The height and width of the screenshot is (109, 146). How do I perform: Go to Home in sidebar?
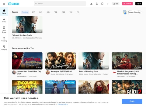(4, 12)
